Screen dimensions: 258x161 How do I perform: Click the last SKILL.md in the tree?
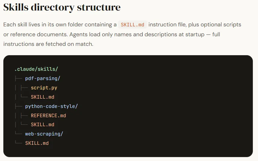[37, 143]
